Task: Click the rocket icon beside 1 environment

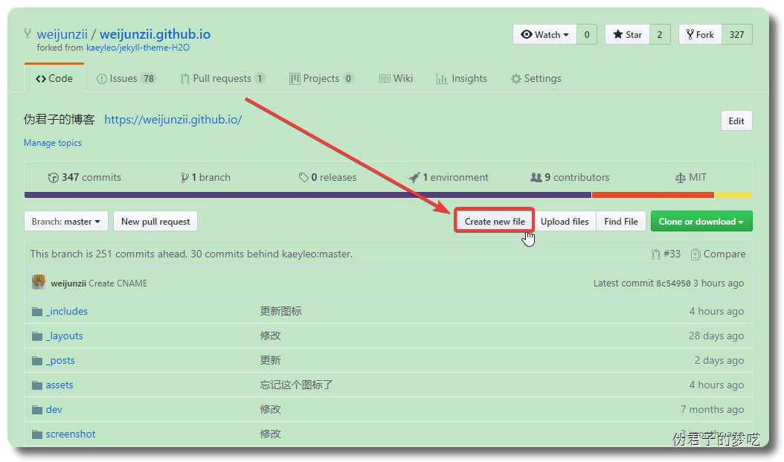Action: [414, 178]
